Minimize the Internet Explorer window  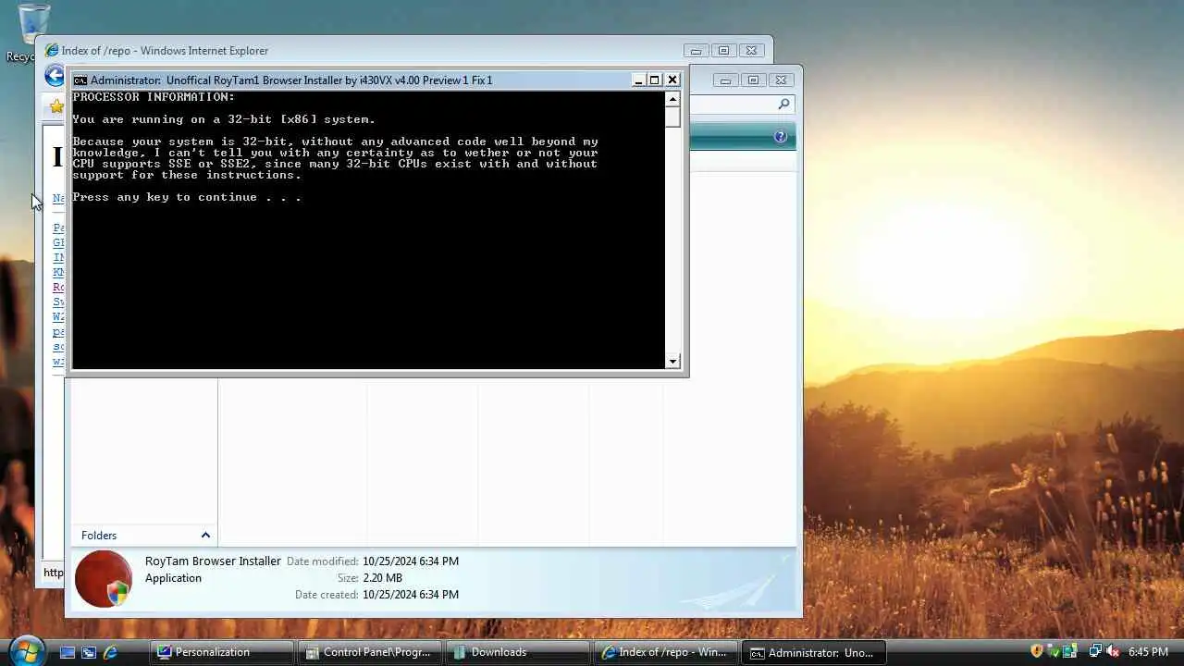696,51
